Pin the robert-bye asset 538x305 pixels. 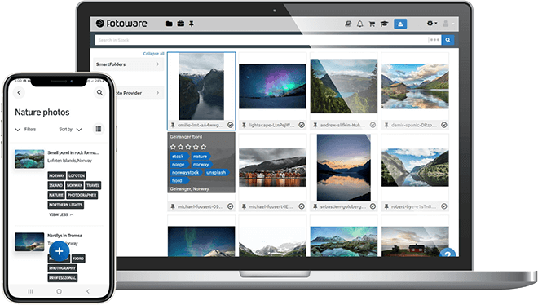(386, 206)
